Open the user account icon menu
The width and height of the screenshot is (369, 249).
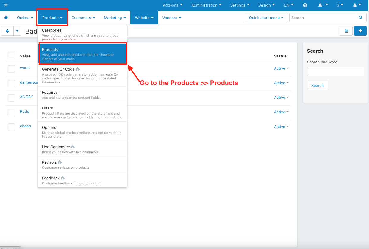[357, 5]
